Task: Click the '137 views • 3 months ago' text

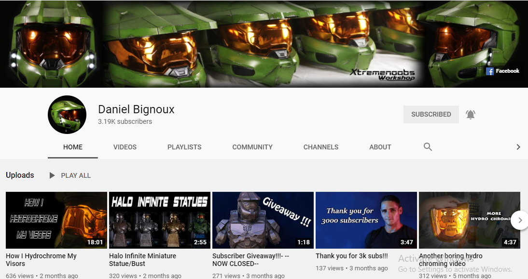Action: point(351,268)
